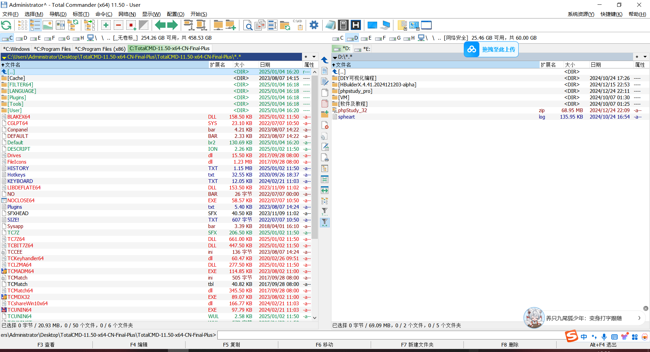Toggle the brief list view mode

pos(22,25)
